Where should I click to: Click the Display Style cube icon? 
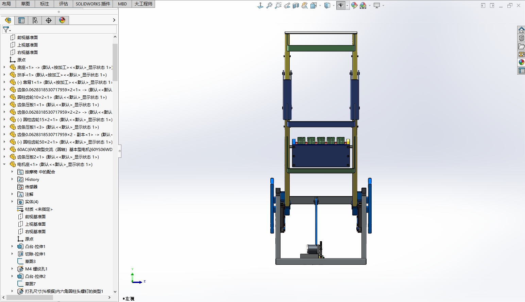(x=327, y=5)
